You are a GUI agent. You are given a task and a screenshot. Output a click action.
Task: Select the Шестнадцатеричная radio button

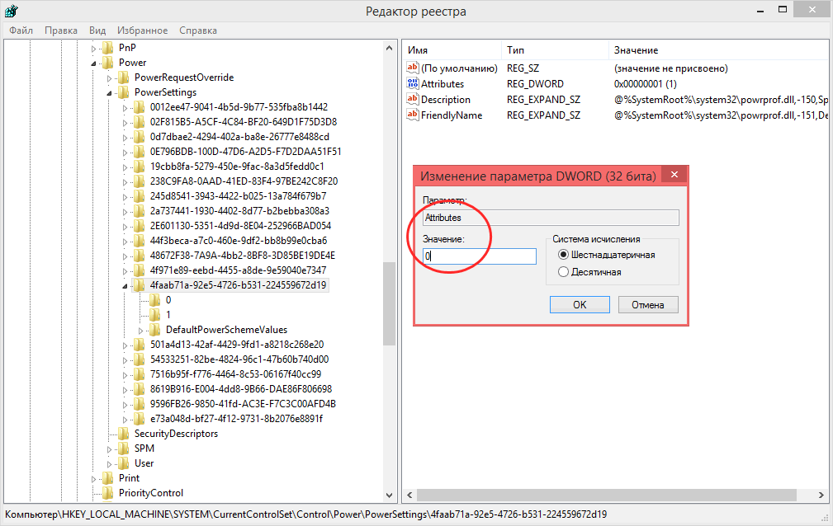563,255
